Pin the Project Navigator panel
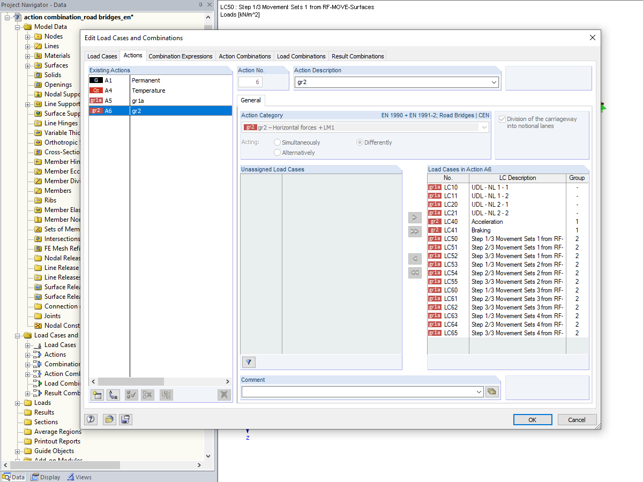Image resolution: width=643 pixels, height=482 pixels. click(x=201, y=5)
